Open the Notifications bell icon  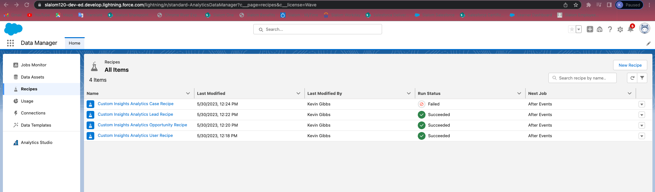point(631,29)
